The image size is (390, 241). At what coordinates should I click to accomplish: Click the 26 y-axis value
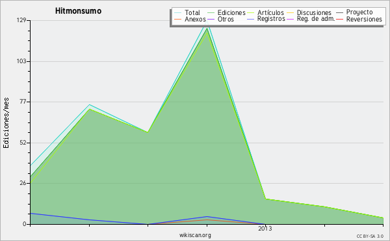23,183
